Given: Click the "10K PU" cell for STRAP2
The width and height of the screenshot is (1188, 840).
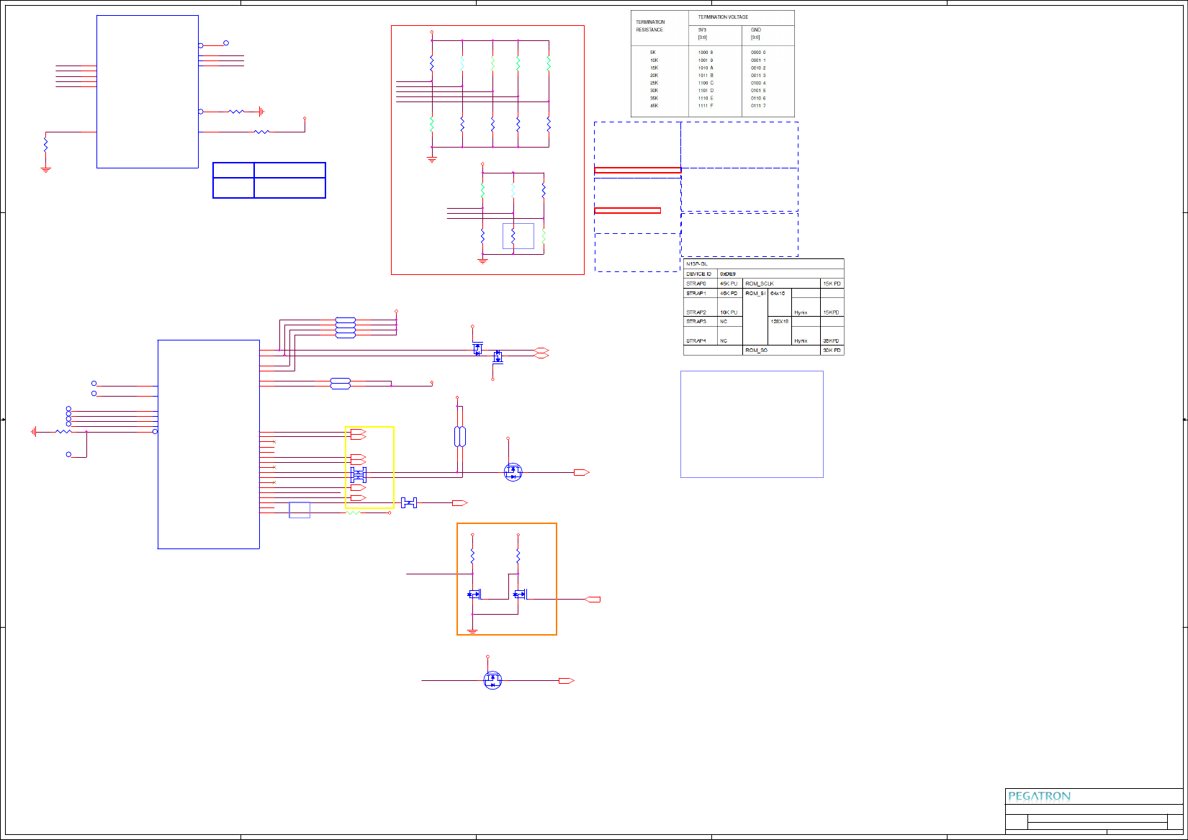Looking at the screenshot, I should 729,312.
